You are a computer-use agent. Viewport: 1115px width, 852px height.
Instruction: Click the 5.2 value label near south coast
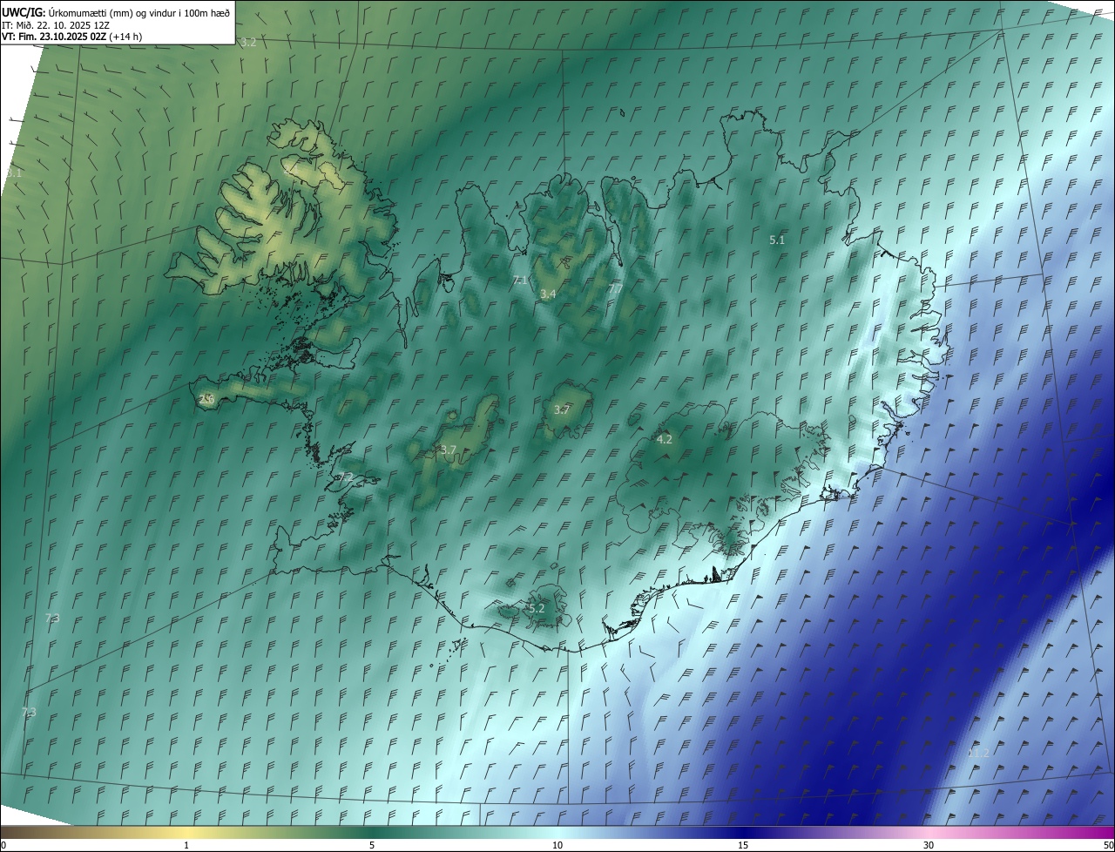pos(537,608)
